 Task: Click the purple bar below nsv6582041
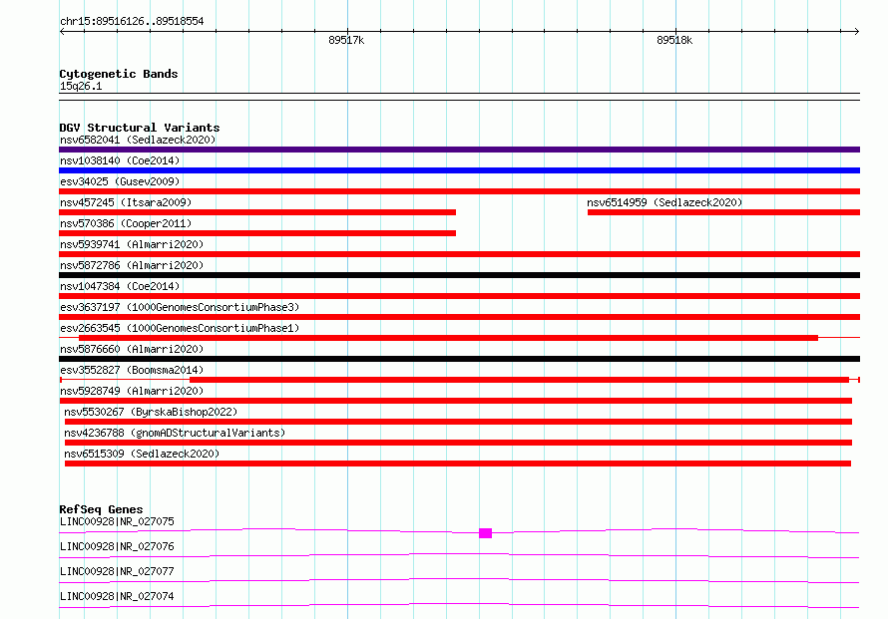click(459, 150)
